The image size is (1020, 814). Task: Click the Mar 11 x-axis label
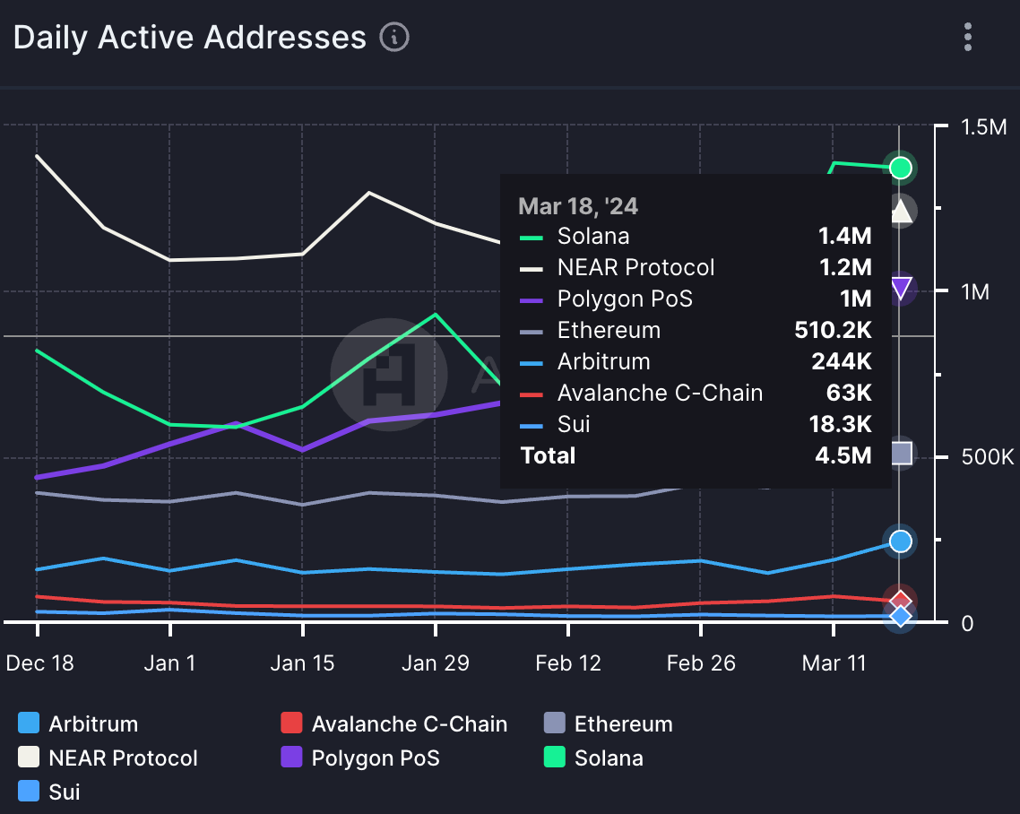pos(834,663)
